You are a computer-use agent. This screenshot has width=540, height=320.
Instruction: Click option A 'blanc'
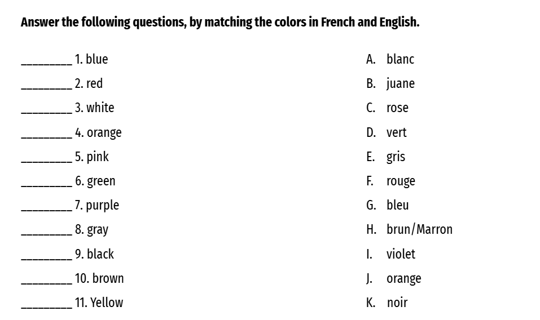pyautogui.click(x=400, y=59)
